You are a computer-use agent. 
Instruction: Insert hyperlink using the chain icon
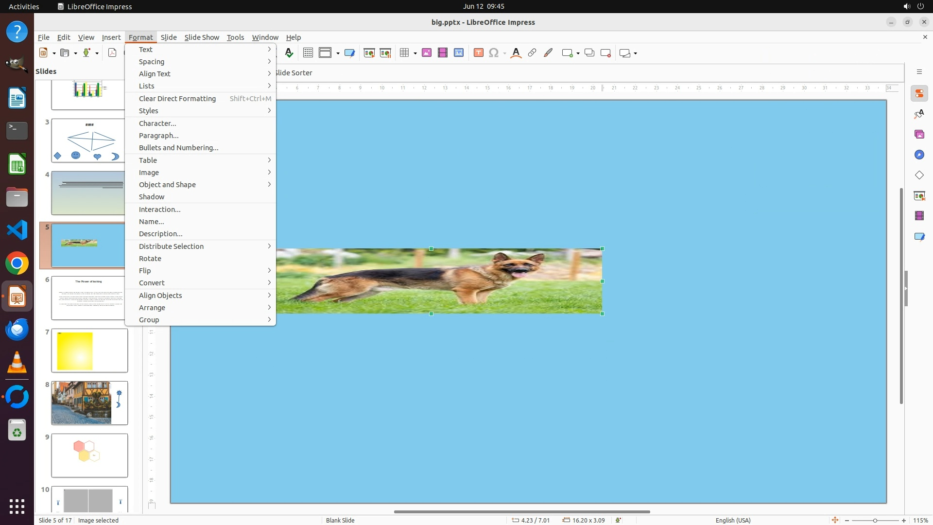point(532,53)
